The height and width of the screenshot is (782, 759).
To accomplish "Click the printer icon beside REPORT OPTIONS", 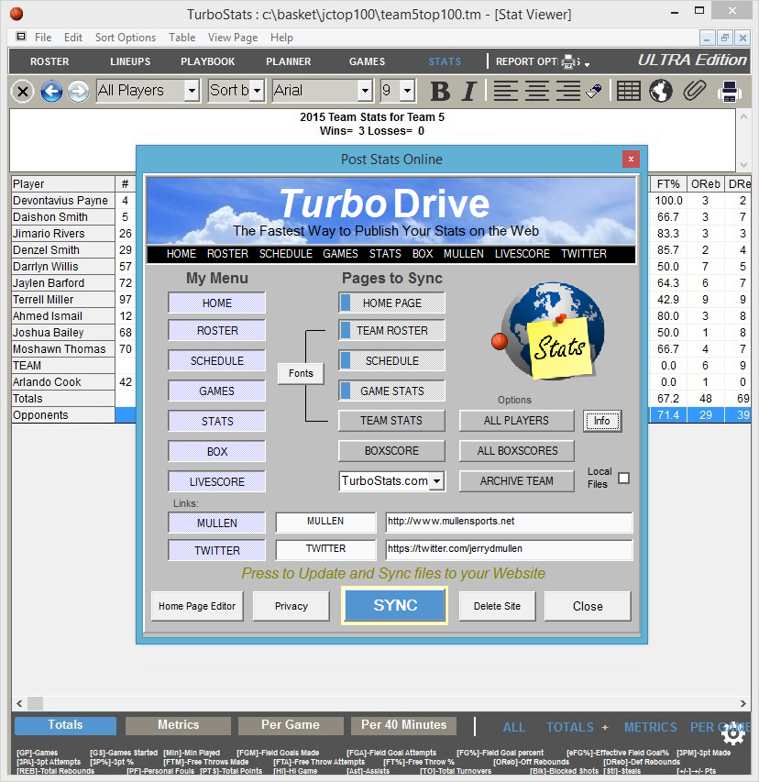I will pos(569,61).
